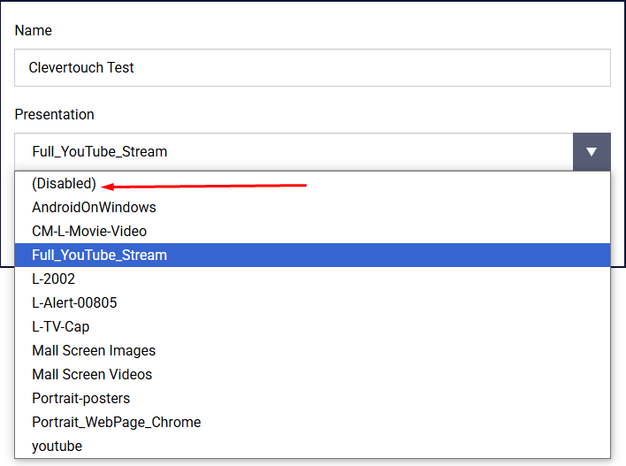The image size is (626, 466).
Task: Collapse the Presentation list using its arrow
Action: [592, 152]
